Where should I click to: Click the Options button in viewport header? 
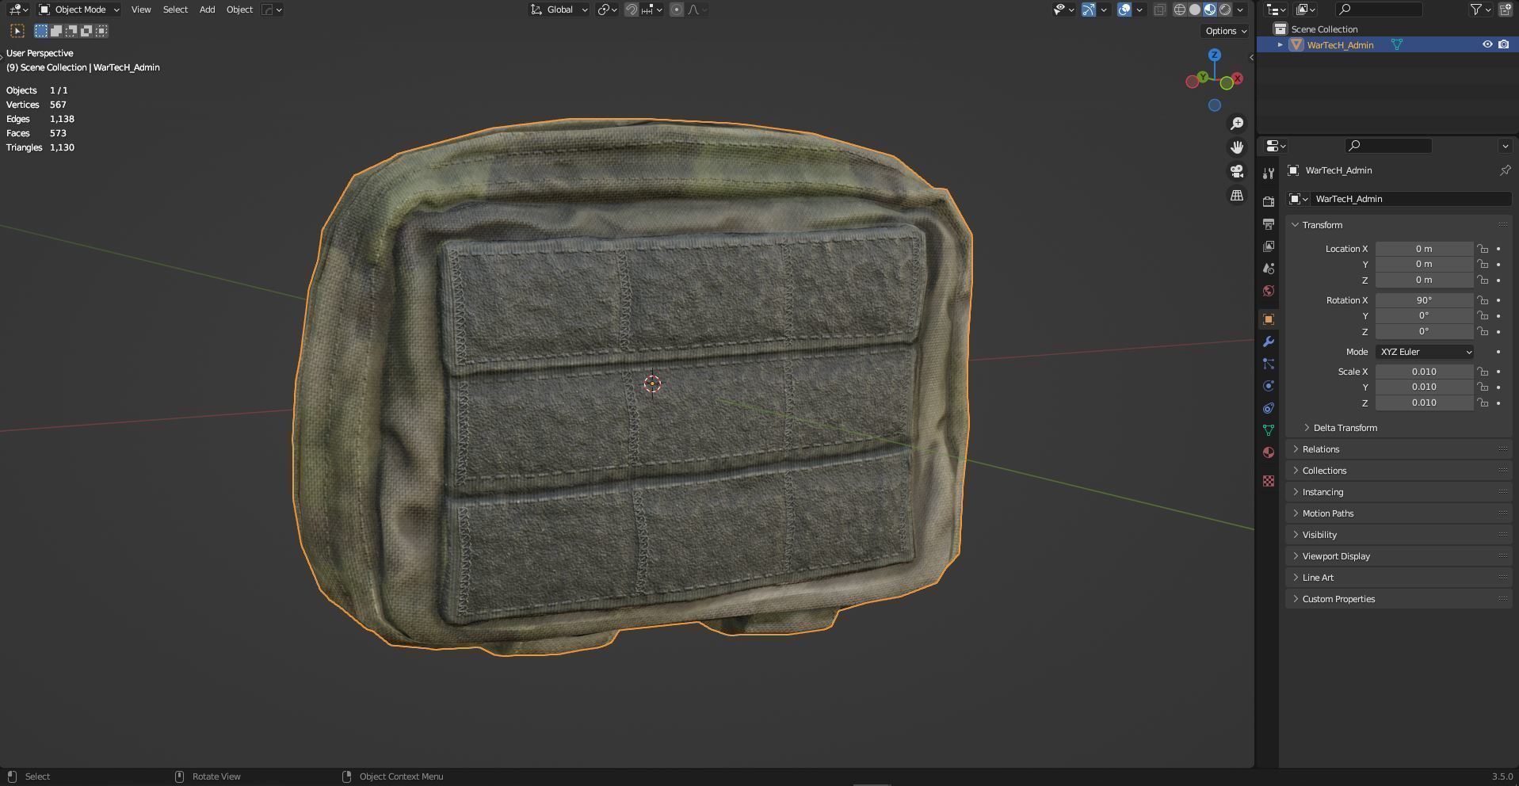(1223, 30)
